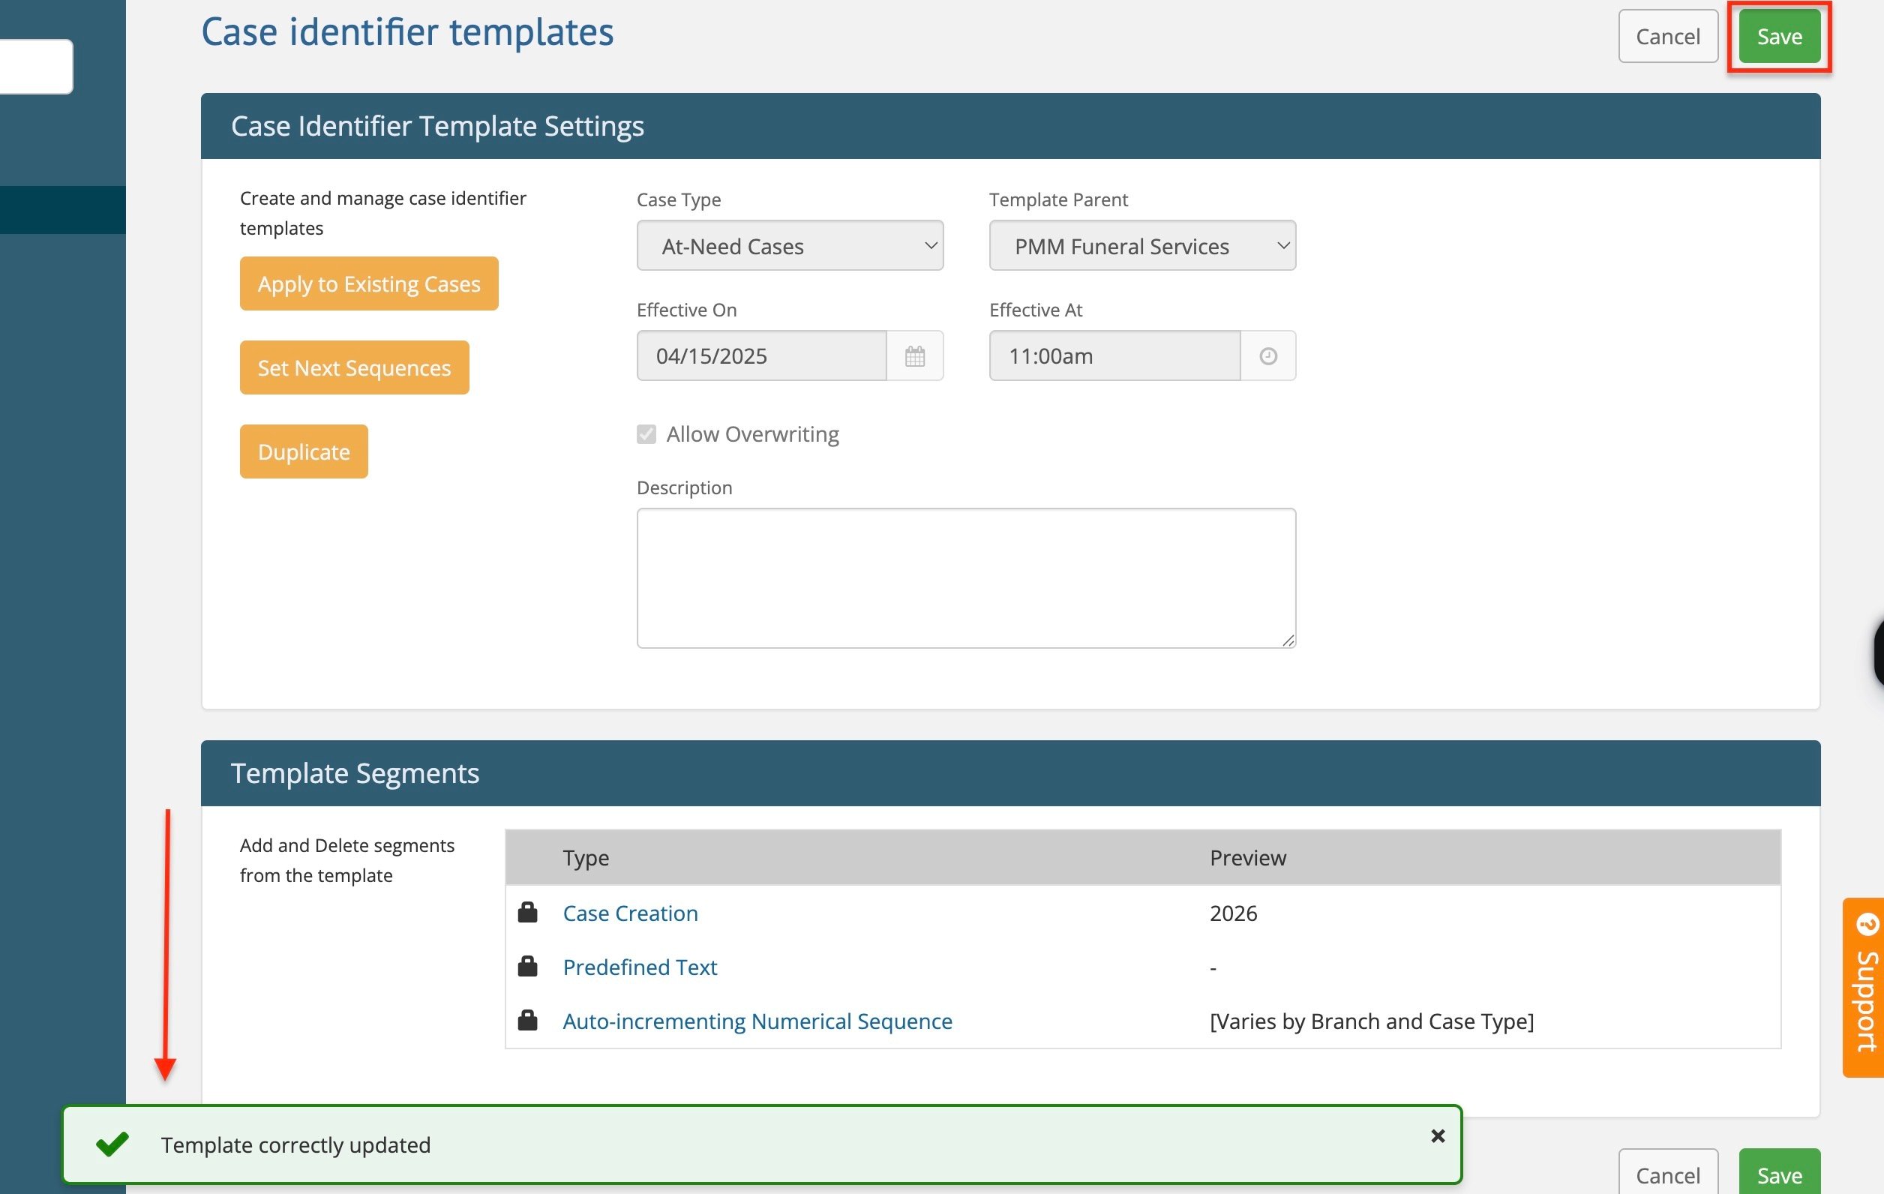Open the Case Creation segment link
The image size is (1884, 1194).
630,913
